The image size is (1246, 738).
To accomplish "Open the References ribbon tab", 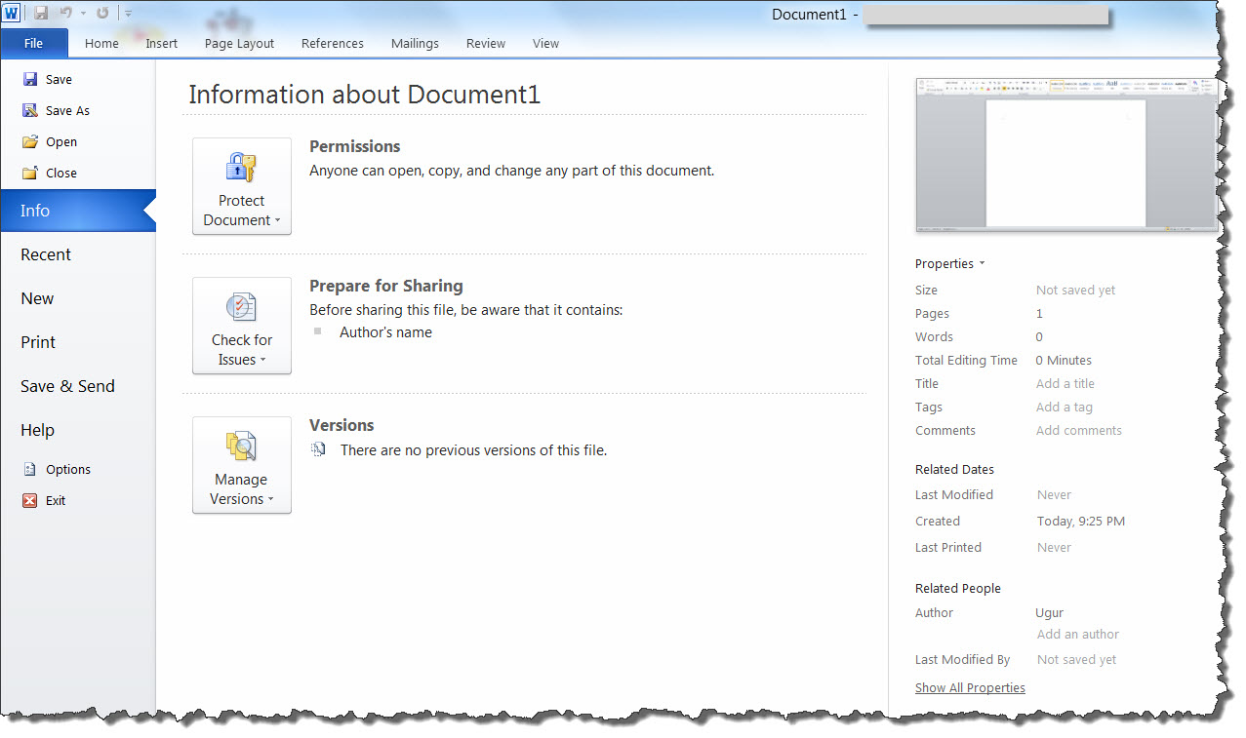I will tap(333, 44).
